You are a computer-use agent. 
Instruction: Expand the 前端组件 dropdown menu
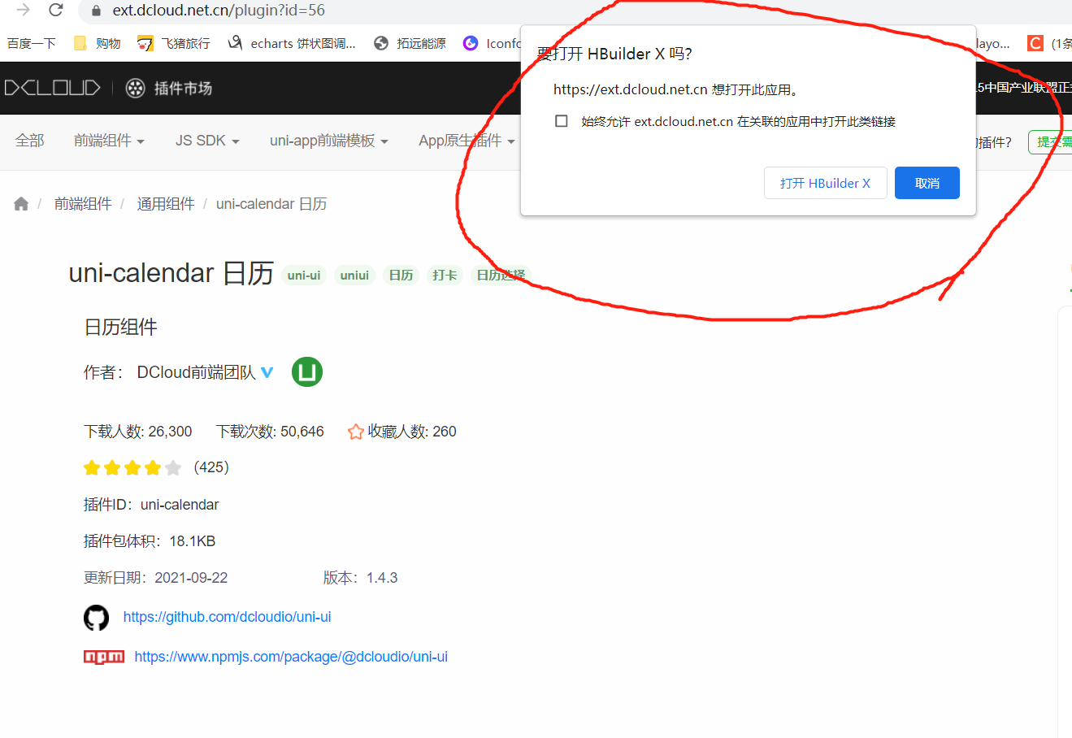pyautogui.click(x=109, y=140)
